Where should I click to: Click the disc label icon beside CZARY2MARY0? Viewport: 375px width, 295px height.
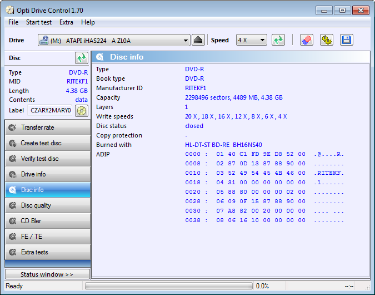(x=82, y=111)
